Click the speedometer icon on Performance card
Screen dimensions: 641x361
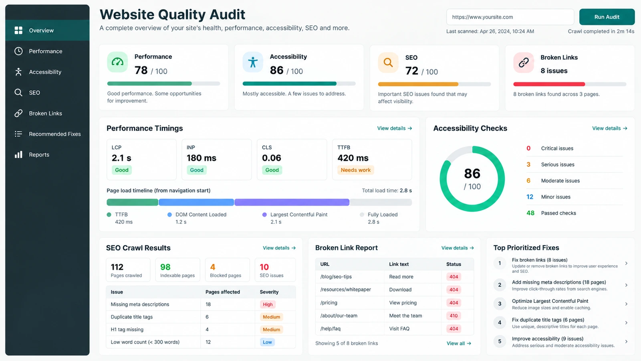(x=117, y=62)
